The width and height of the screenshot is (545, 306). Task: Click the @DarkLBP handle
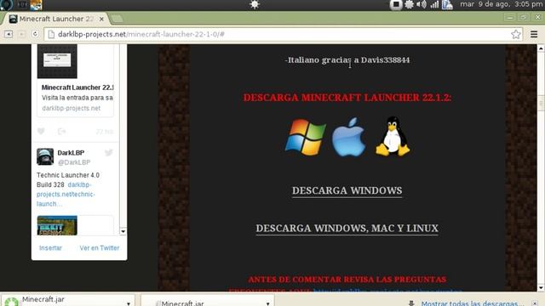pos(74,162)
